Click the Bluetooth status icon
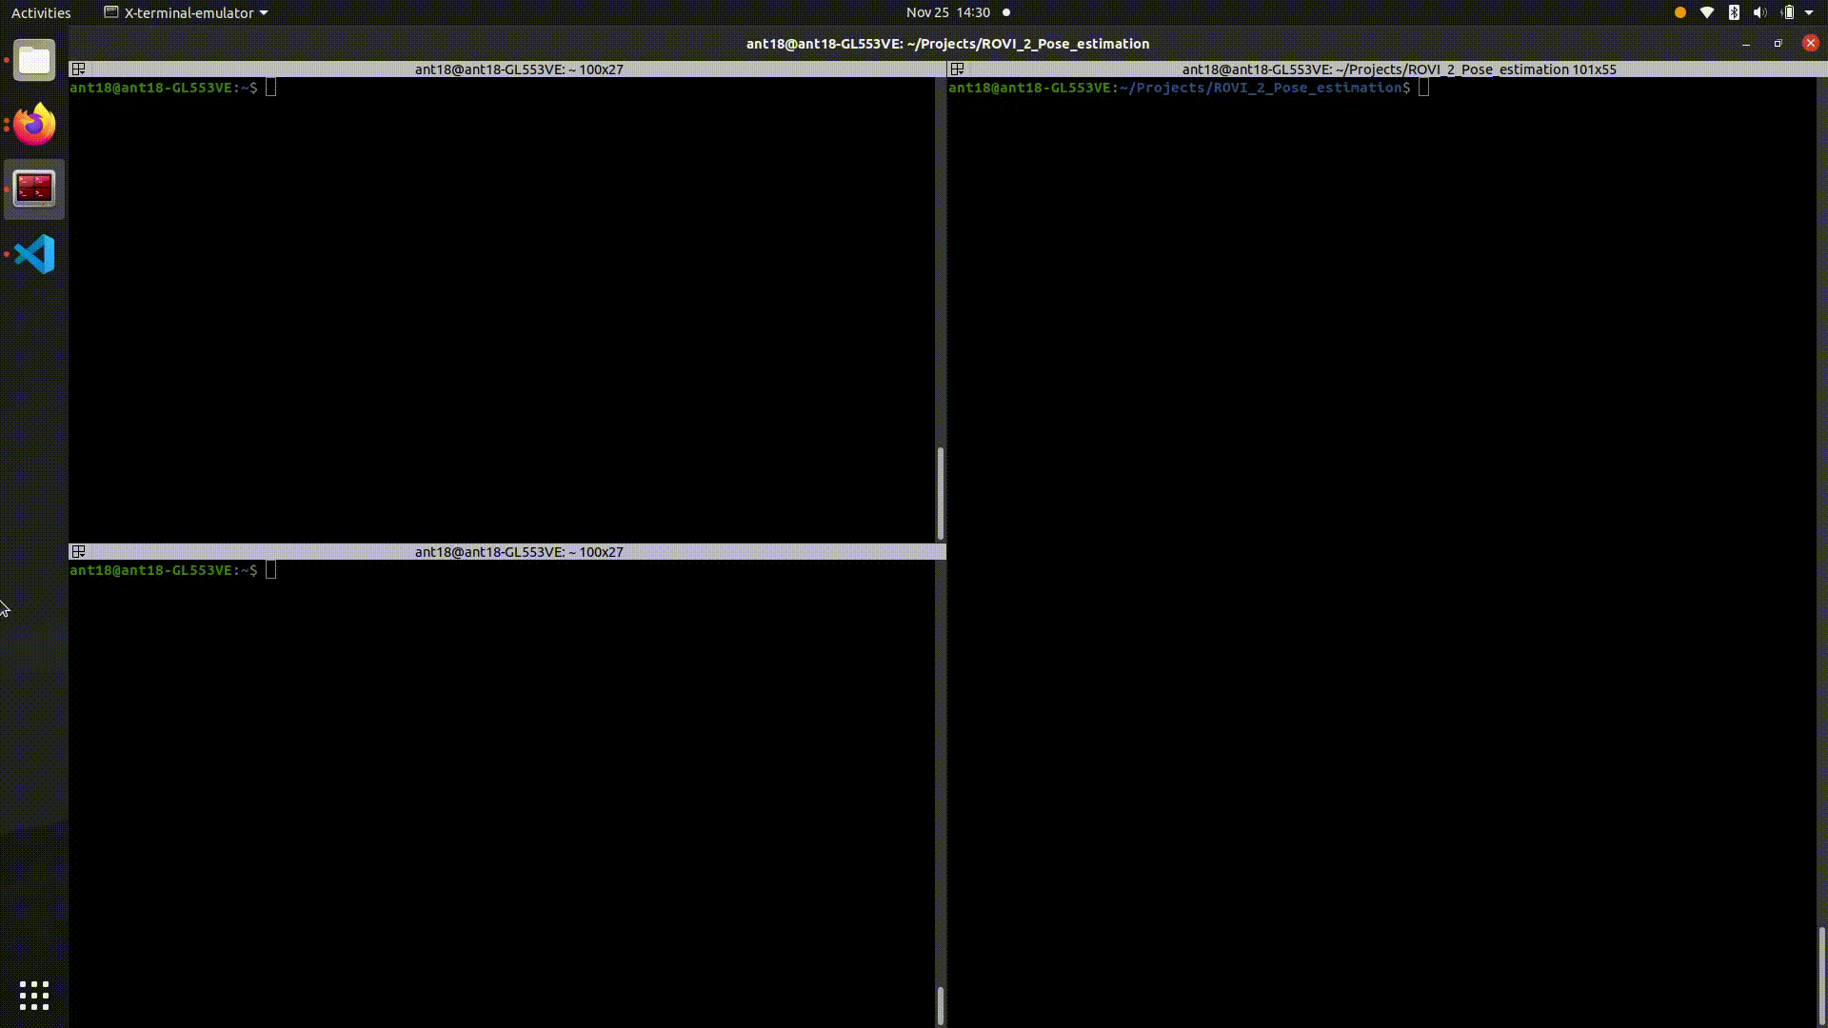The image size is (1828, 1028). pyautogui.click(x=1734, y=12)
